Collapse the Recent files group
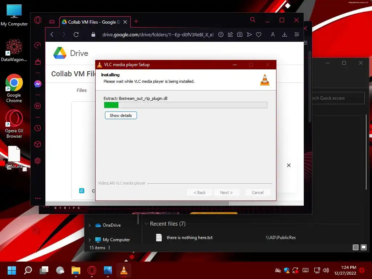The image size is (372, 279). point(147,224)
